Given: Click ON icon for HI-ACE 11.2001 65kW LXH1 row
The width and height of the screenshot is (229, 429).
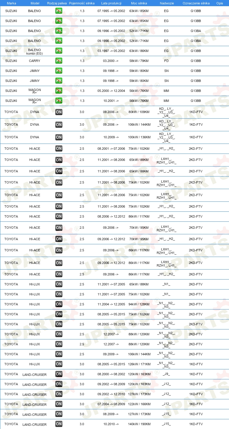Looking at the screenshot, I should click(59, 160).
